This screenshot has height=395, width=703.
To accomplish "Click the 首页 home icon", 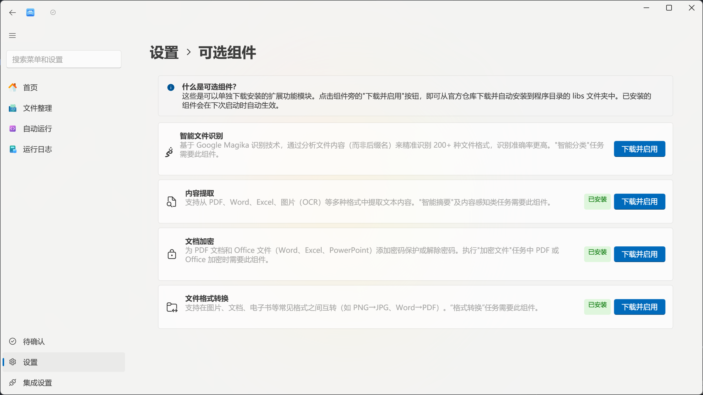I will [13, 87].
